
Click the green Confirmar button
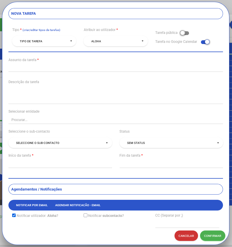coord(213,236)
